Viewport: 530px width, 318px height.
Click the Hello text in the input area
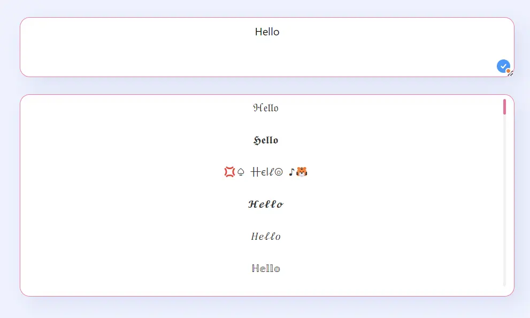click(x=267, y=32)
